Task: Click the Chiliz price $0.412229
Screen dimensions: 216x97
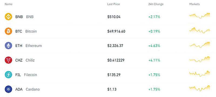Action: coord(116,60)
